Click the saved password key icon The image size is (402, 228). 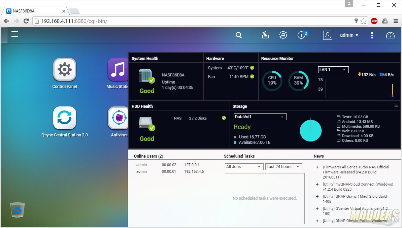356,21
